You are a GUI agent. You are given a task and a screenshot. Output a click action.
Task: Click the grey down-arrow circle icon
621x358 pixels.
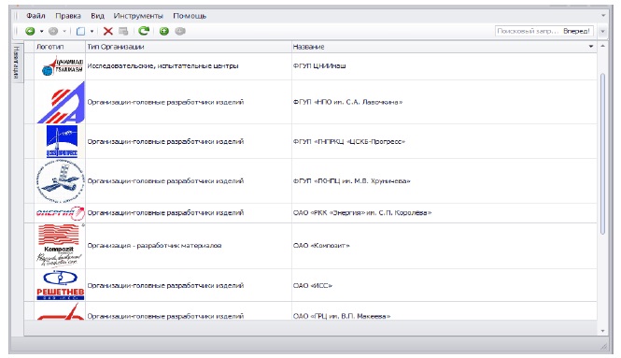pos(180,31)
